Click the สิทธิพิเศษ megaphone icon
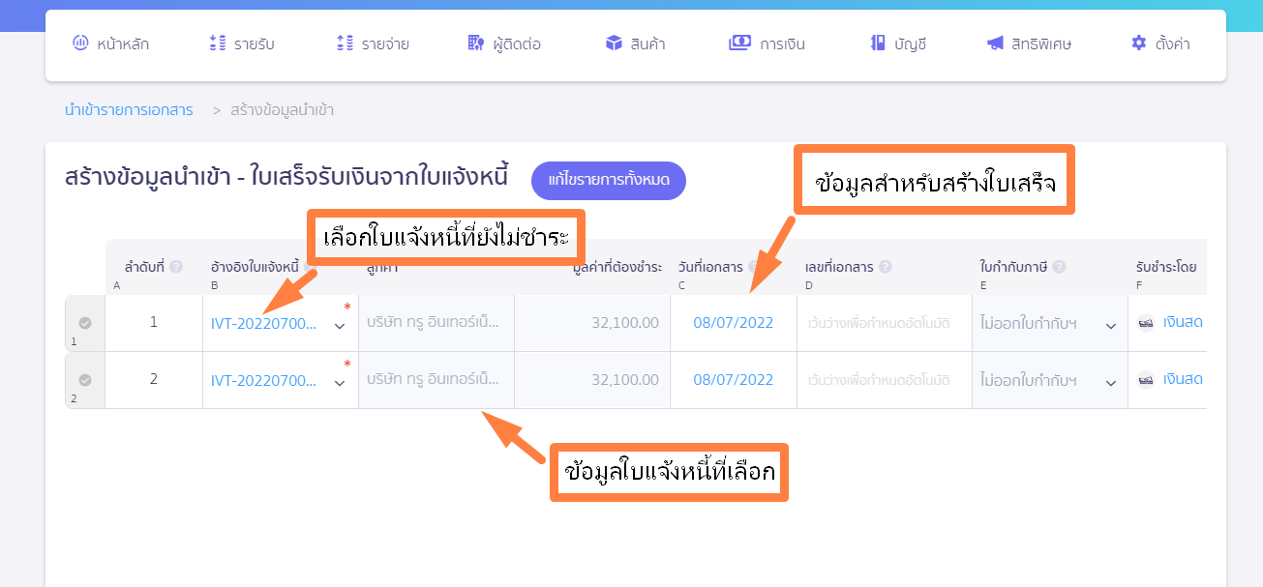This screenshot has width=1263, height=587. coord(995,44)
